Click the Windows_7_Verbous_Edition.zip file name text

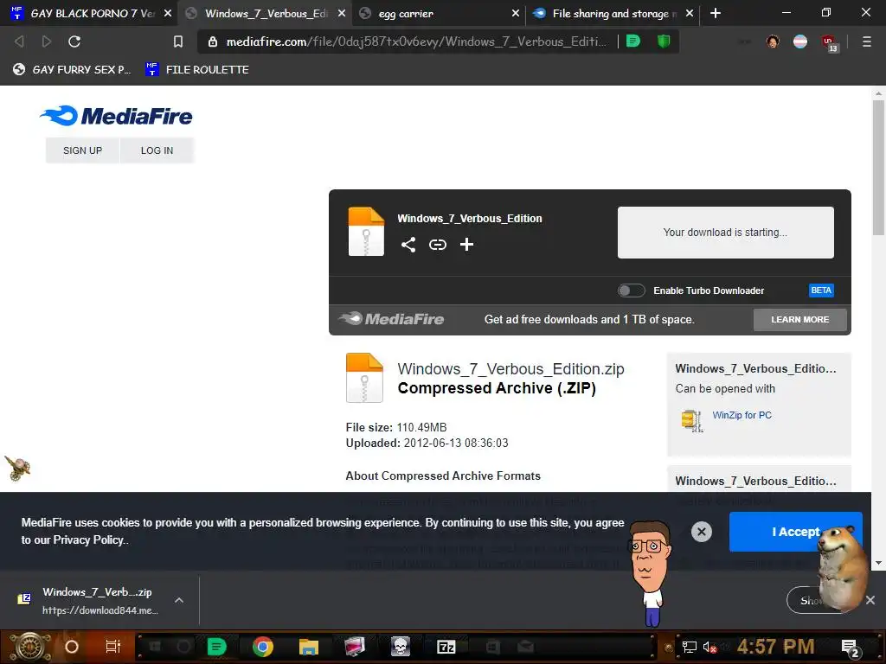pos(510,368)
